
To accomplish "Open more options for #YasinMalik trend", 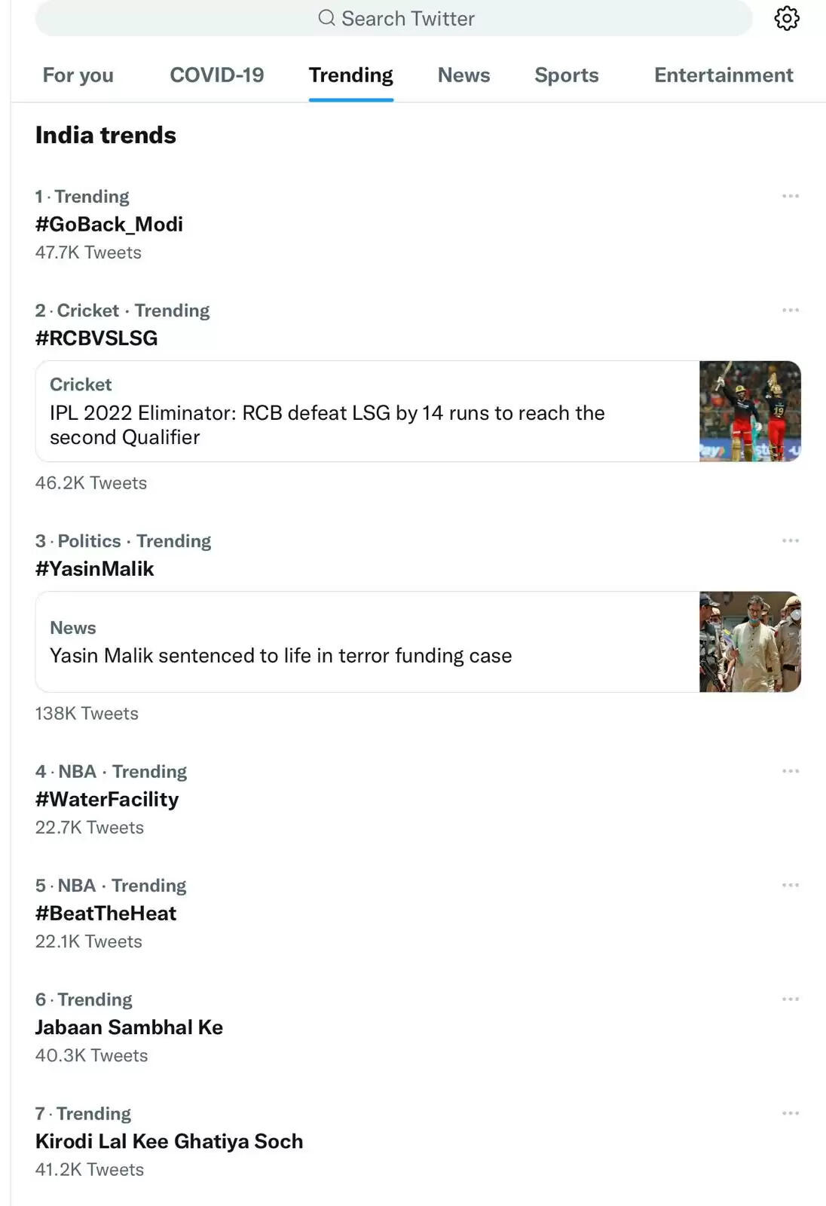I will click(791, 540).
